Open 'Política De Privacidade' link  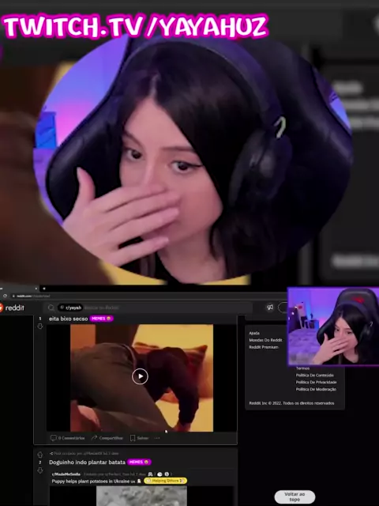click(x=316, y=382)
